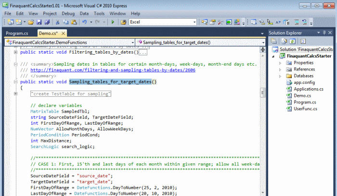
Task: Click the Open File folder icon
Action: click(x=31, y=22)
